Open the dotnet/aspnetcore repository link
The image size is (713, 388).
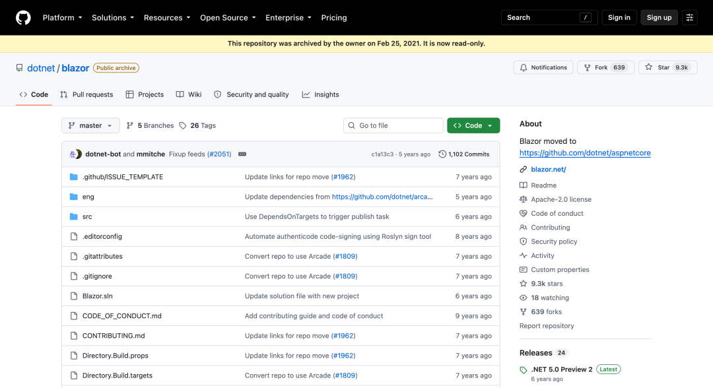tap(585, 153)
